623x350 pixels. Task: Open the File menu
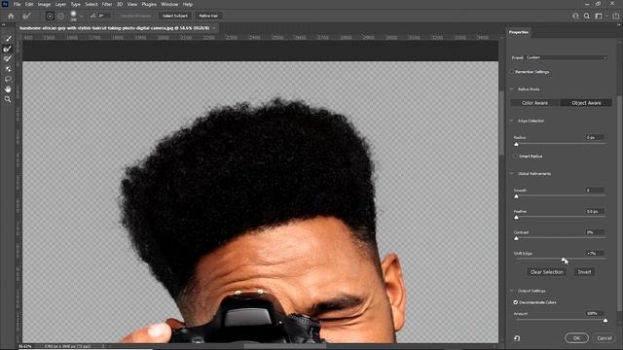[17, 4]
